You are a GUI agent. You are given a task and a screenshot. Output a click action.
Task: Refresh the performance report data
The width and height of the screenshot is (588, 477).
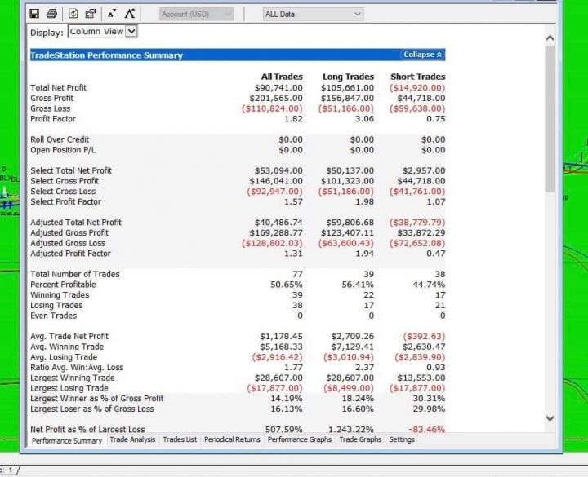coord(73,14)
